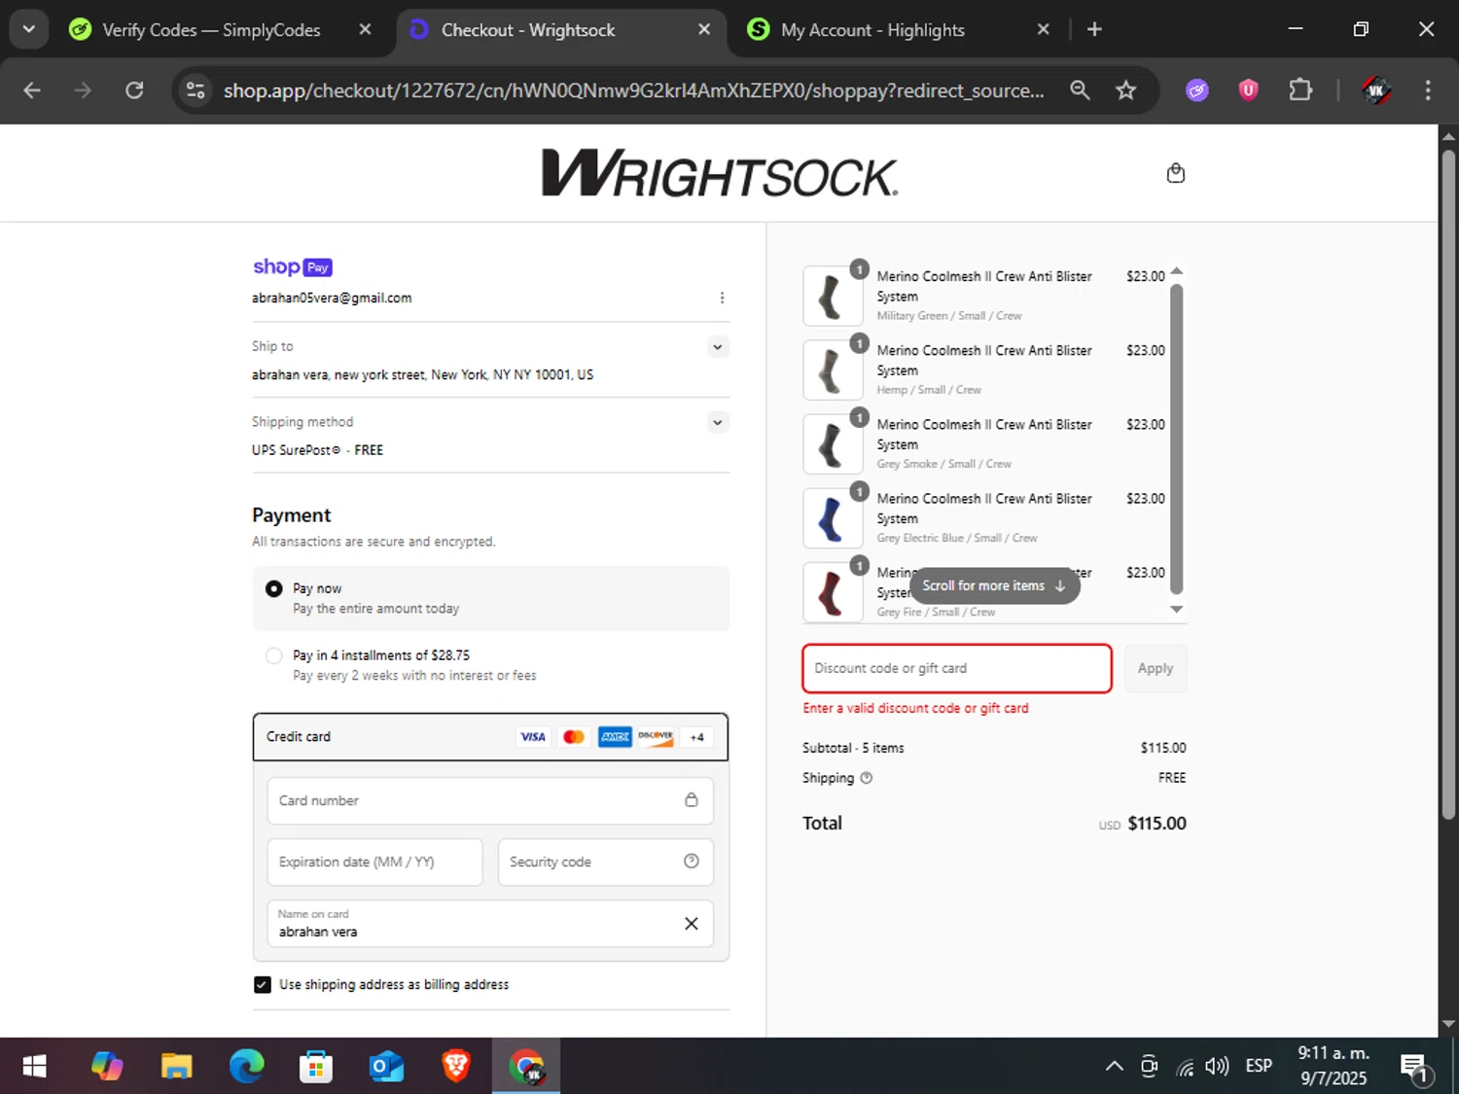Click Hemp sock thumbnail
Viewport: 1459px width, 1094px height.
tap(833, 370)
